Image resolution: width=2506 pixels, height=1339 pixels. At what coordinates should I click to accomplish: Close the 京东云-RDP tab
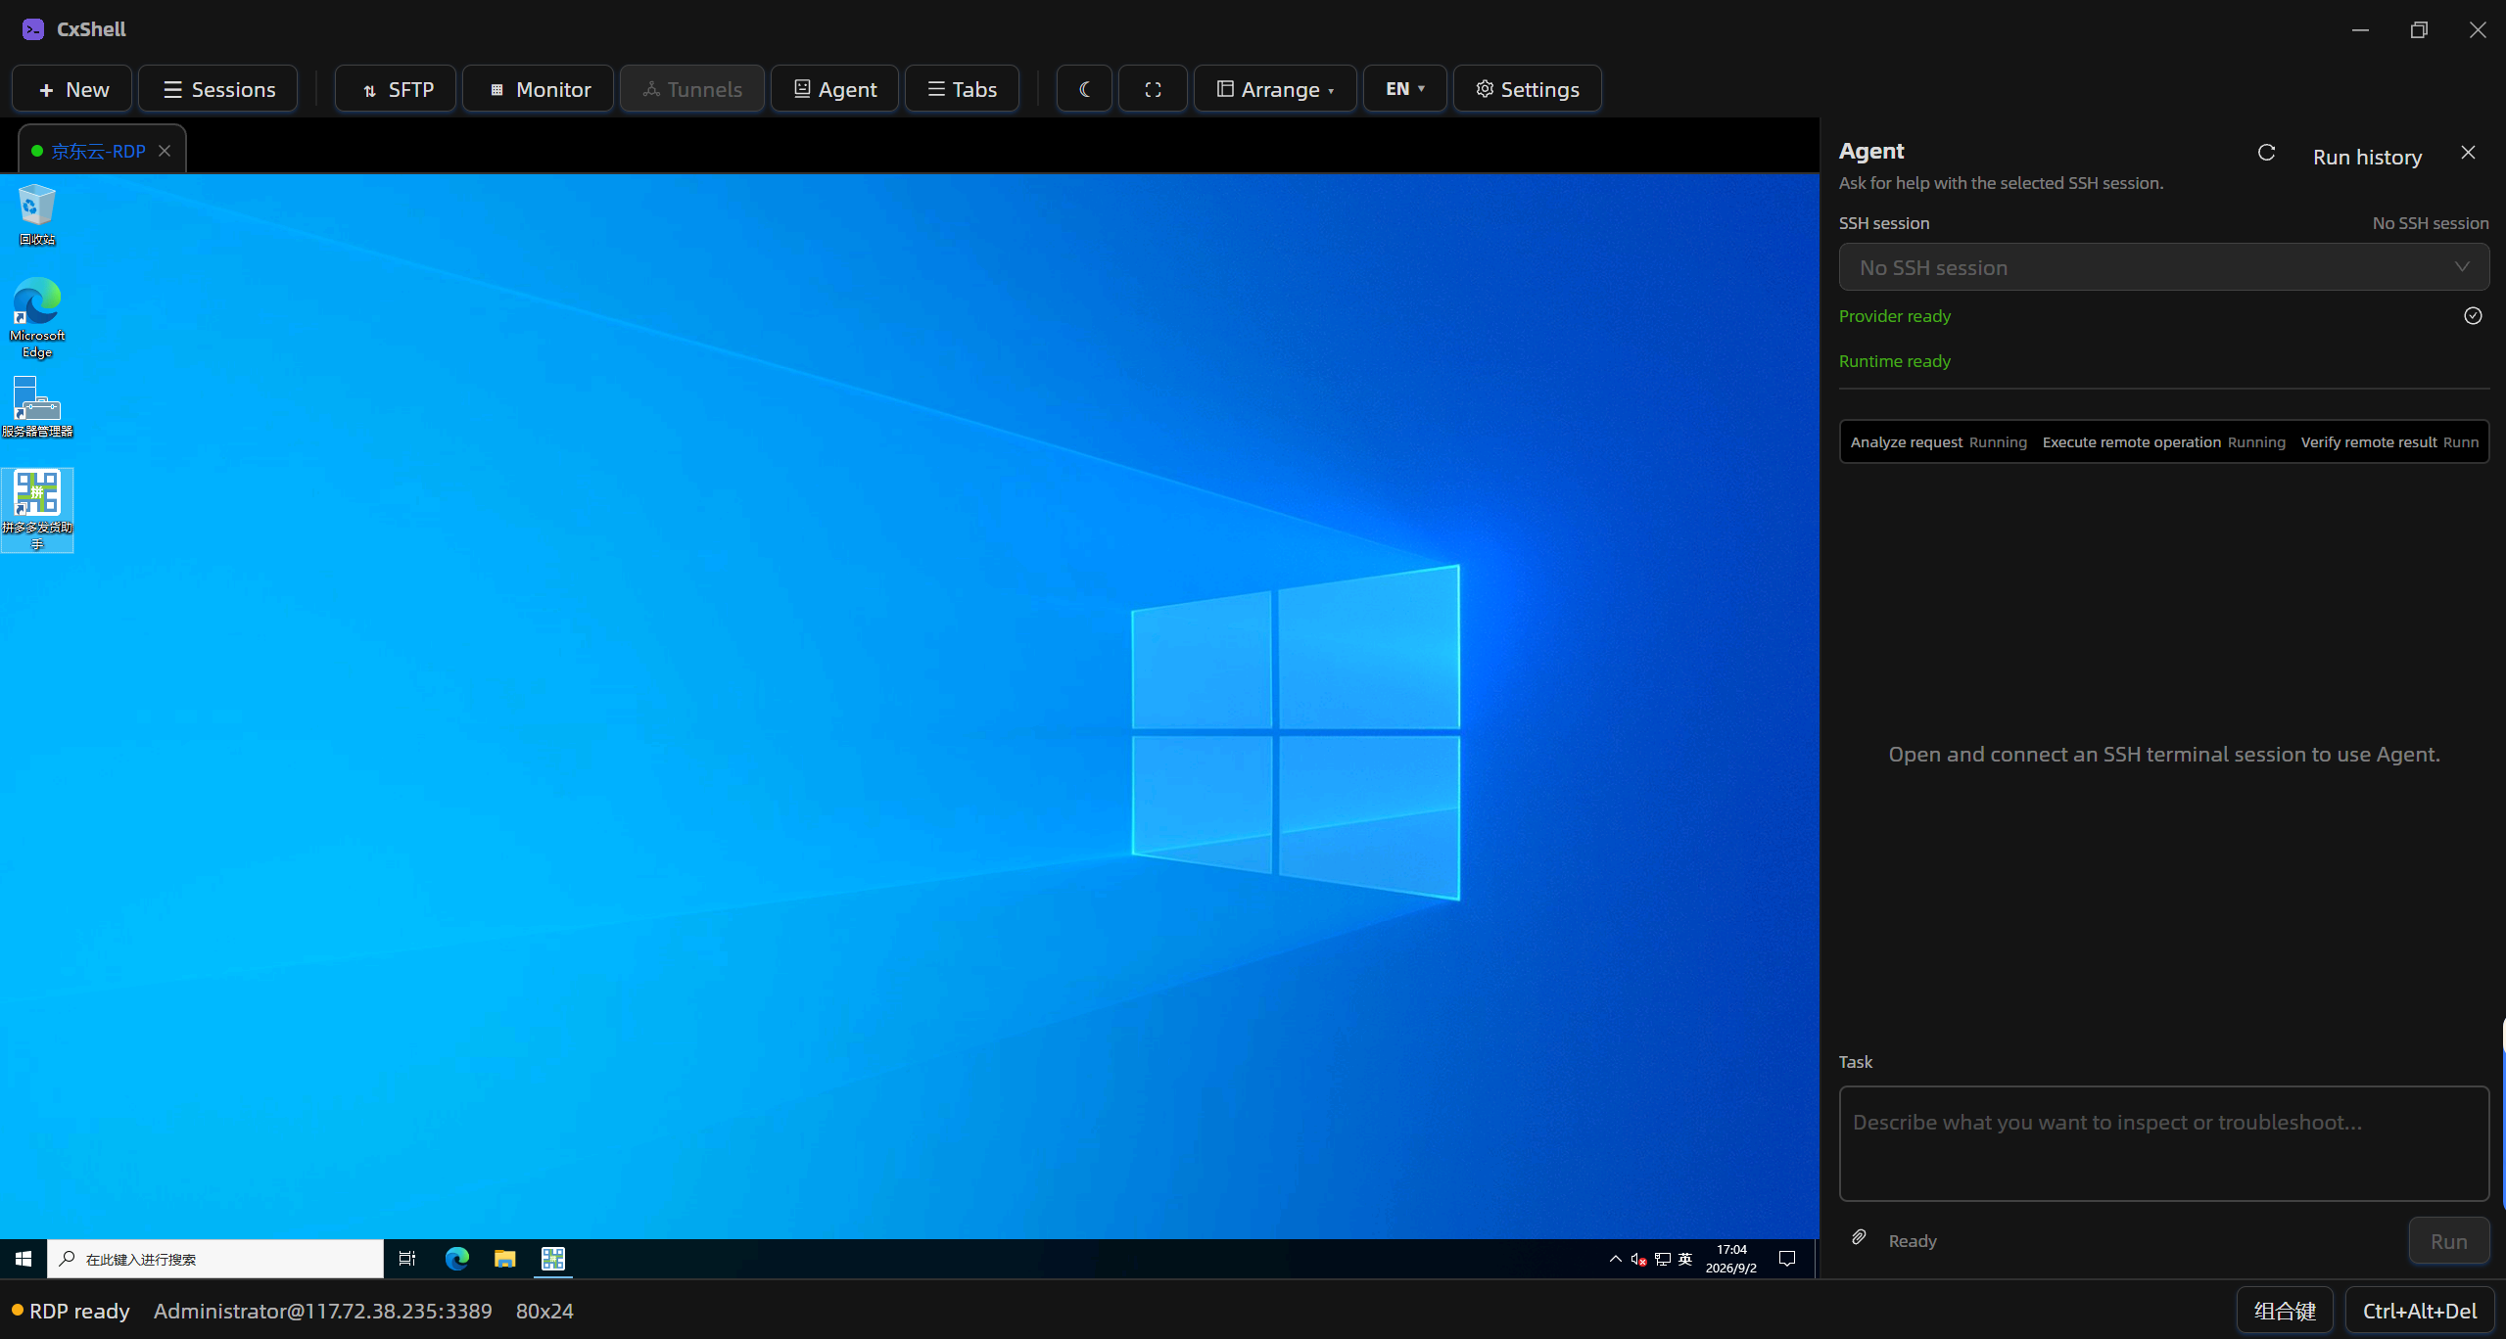[165, 151]
